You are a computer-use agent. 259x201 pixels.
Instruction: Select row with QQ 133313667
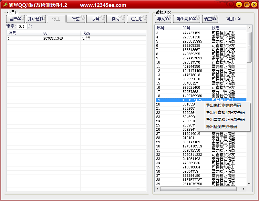(x=201, y=50)
